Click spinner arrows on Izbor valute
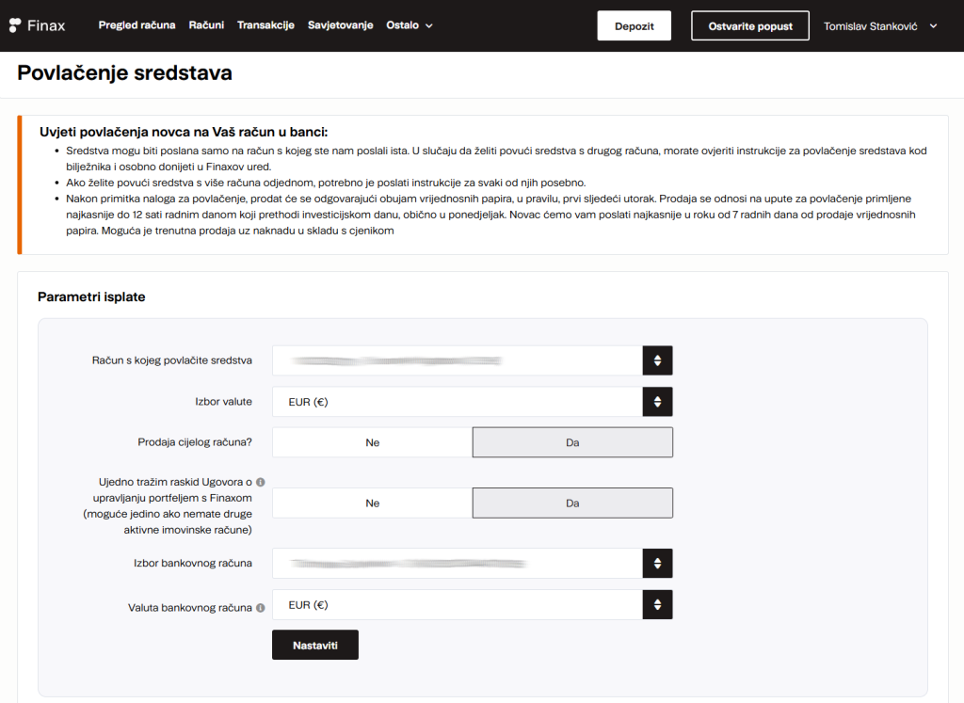 [657, 402]
